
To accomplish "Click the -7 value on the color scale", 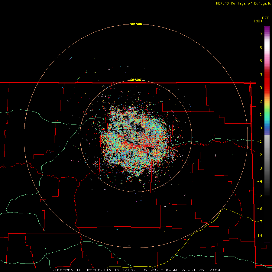I will coord(260,222).
